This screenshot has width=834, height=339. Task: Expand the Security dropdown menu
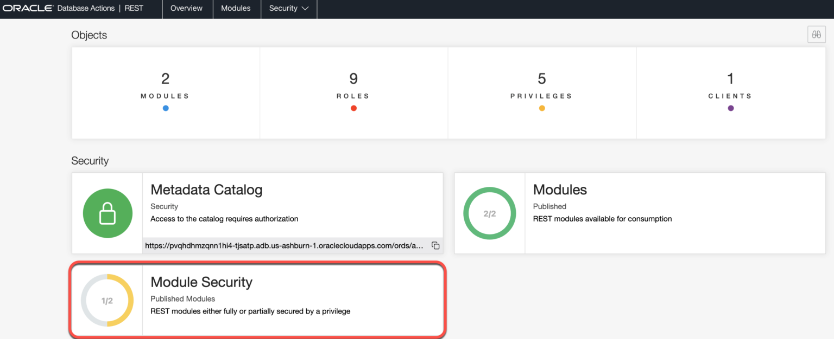(x=289, y=9)
